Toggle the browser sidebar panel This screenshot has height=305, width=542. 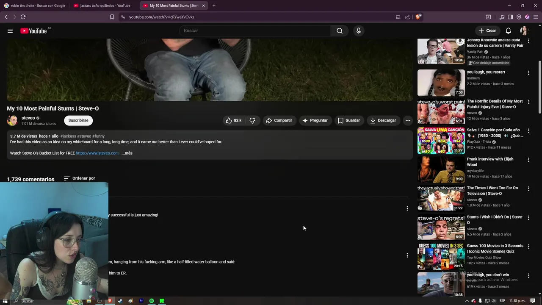(x=510, y=17)
